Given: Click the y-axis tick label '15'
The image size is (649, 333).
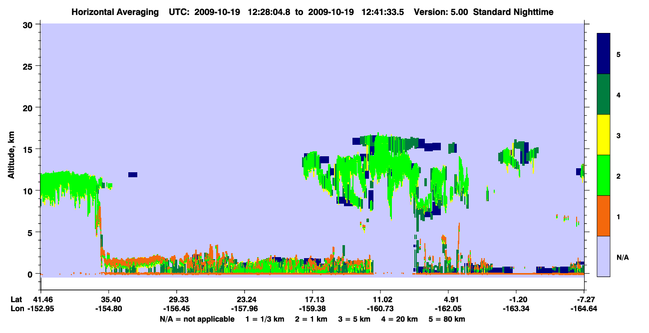Looking at the screenshot, I should pyautogui.click(x=29, y=149).
